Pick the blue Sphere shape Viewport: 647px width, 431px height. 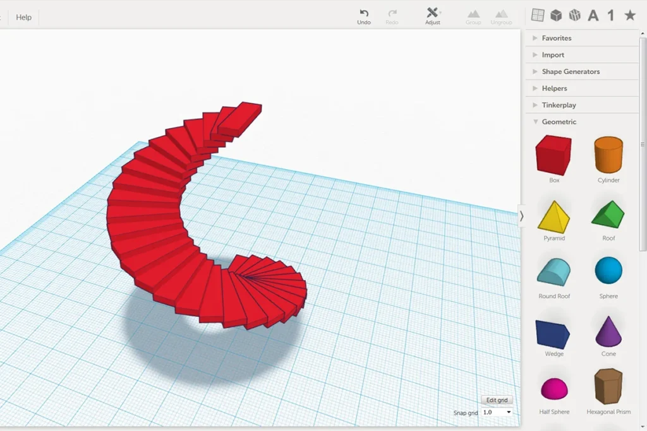point(608,271)
